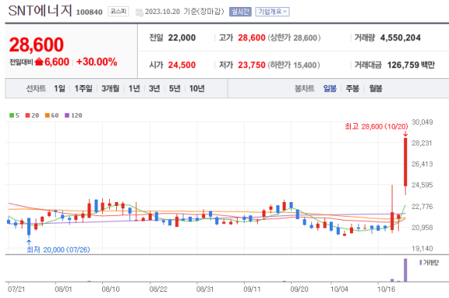The width and height of the screenshot is (449, 298).
Task: Click the purple 거래량 legend marker
Action: [420, 262]
